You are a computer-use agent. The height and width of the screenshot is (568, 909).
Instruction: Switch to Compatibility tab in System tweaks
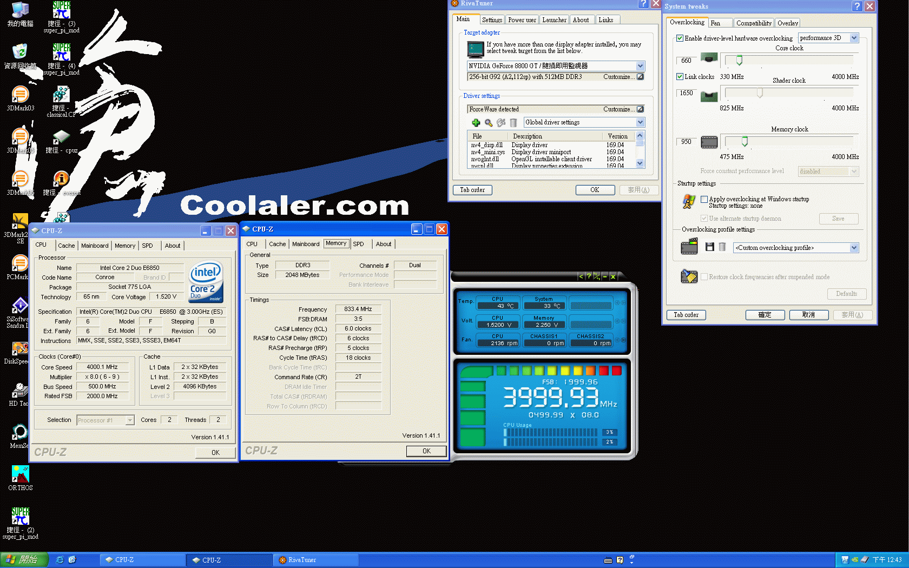click(754, 23)
